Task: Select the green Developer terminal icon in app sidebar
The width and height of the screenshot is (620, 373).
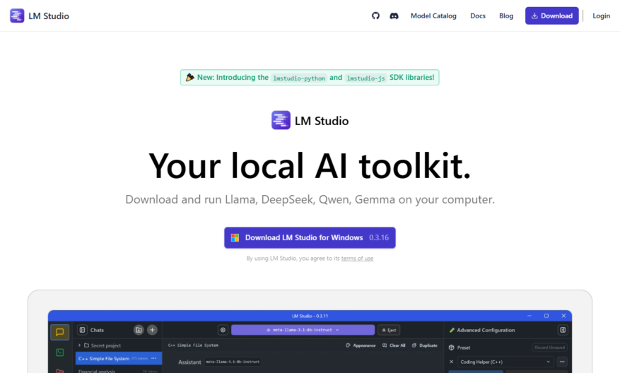Action: point(59,352)
